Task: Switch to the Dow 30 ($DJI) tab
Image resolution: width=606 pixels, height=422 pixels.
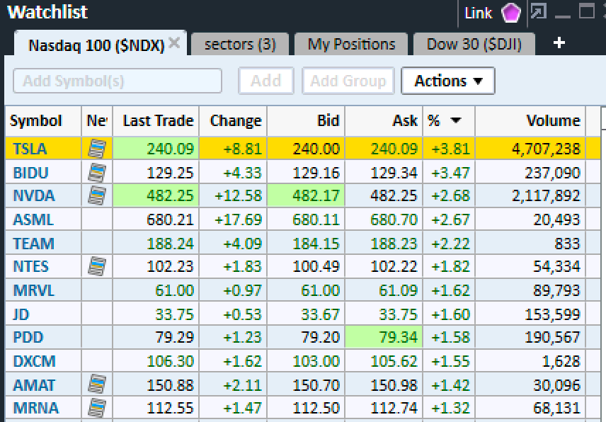Action: coord(474,44)
